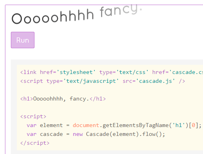Click the purple Run button
The height and width of the screenshot is (154, 203).
tap(22, 40)
